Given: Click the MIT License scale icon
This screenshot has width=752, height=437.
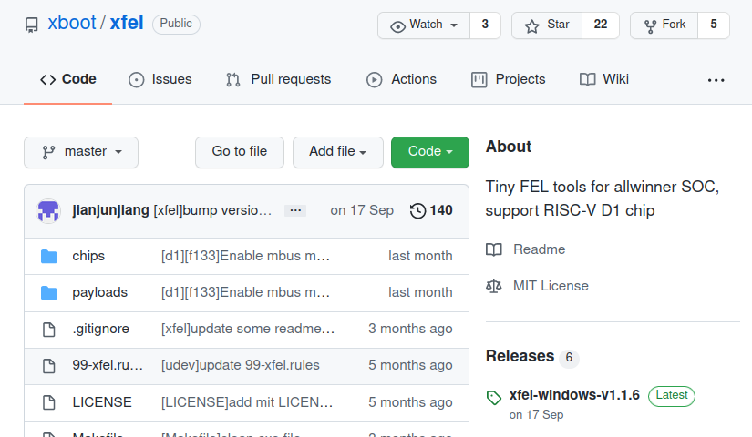Looking at the screenshot, I should pos(493,286).
